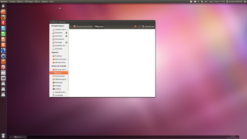
Task: Open the Aller à menu
Action: (x=37, y=2)
